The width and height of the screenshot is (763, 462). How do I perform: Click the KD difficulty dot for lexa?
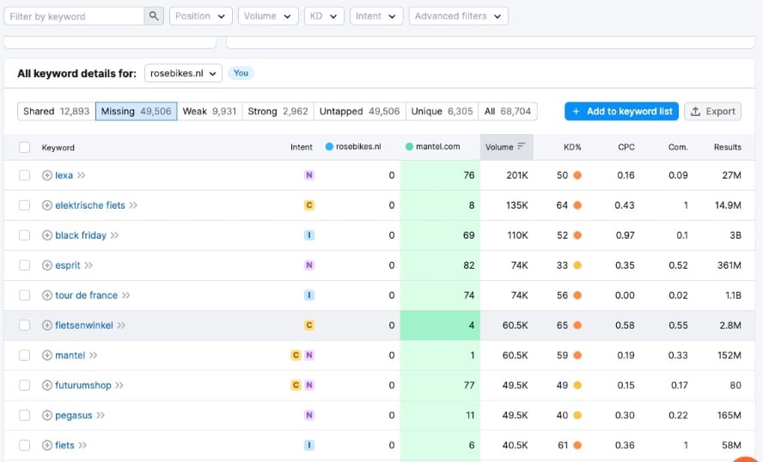(x=577, y=175)
